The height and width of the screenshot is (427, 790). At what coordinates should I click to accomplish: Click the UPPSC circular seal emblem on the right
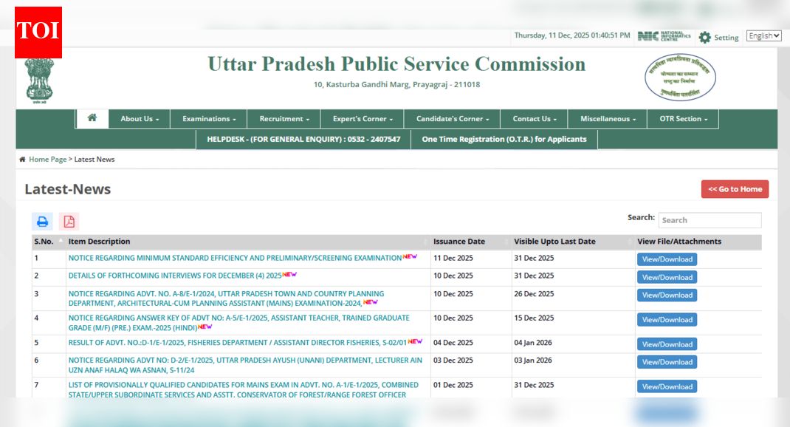679,78
